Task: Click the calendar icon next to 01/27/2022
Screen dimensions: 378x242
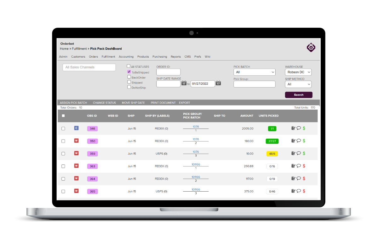Action: pyautogui.click(x=218, y=83)
